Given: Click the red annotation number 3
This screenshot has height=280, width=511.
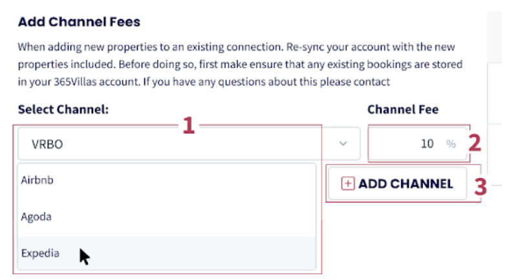Looking at the screenshot, I should [x=480, y=186].
